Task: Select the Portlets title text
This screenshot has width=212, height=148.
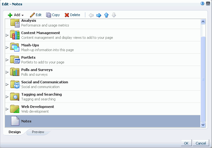Action: (x=28, y=57)
